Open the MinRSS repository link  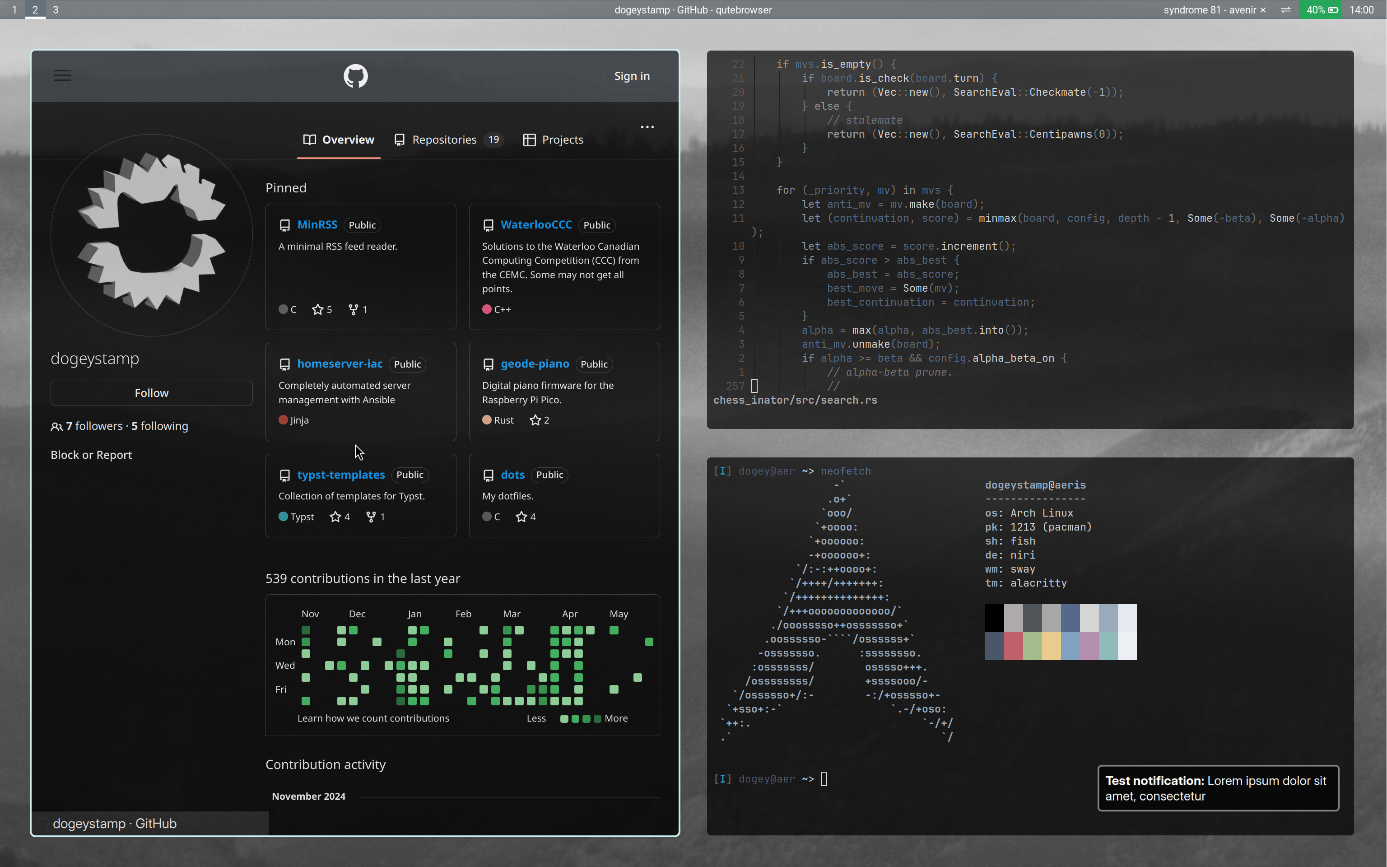(x=317, y=225)
